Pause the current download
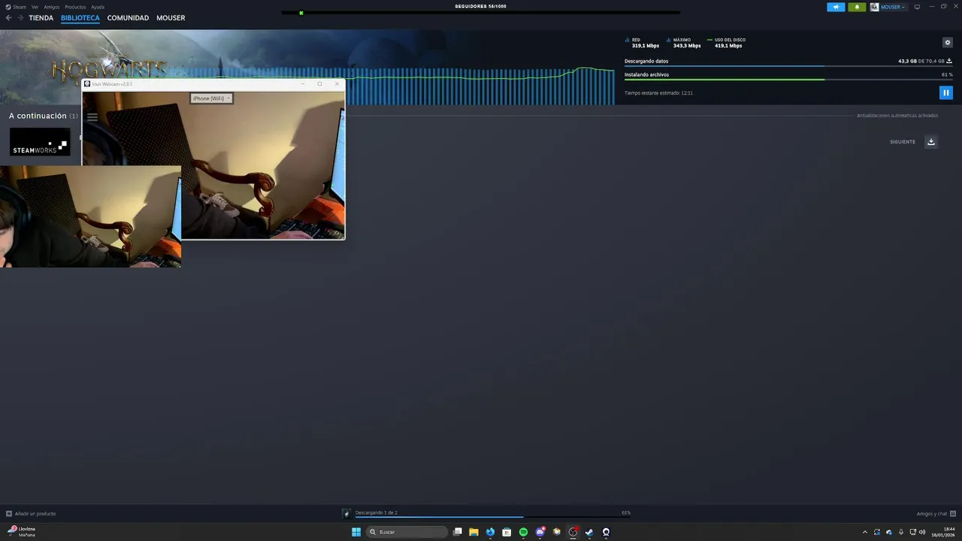962x541 pixels. click(x=946, y=92)
